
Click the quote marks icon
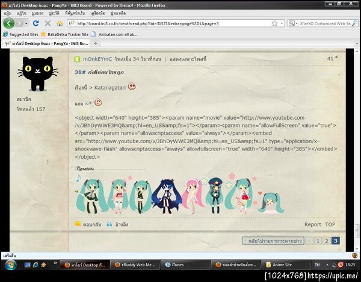tap(110, 224)
